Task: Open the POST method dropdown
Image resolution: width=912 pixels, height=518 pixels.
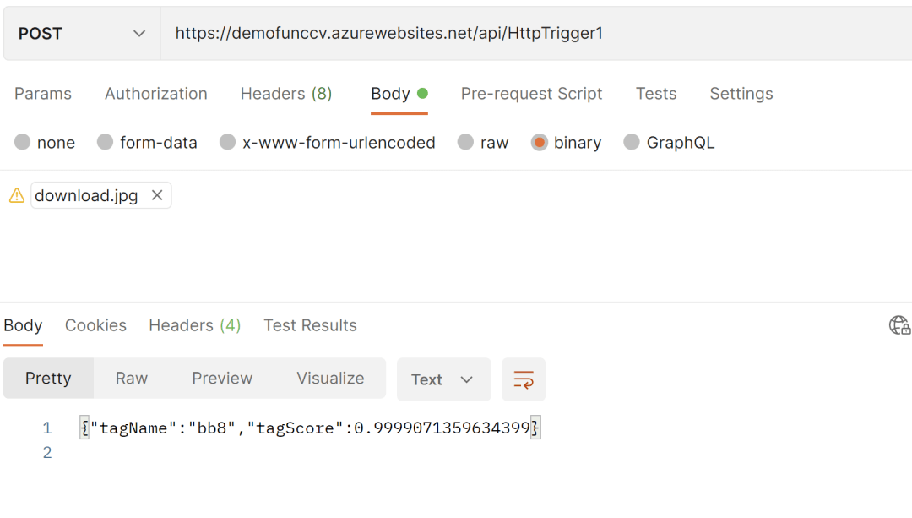Action: [82, 34]
